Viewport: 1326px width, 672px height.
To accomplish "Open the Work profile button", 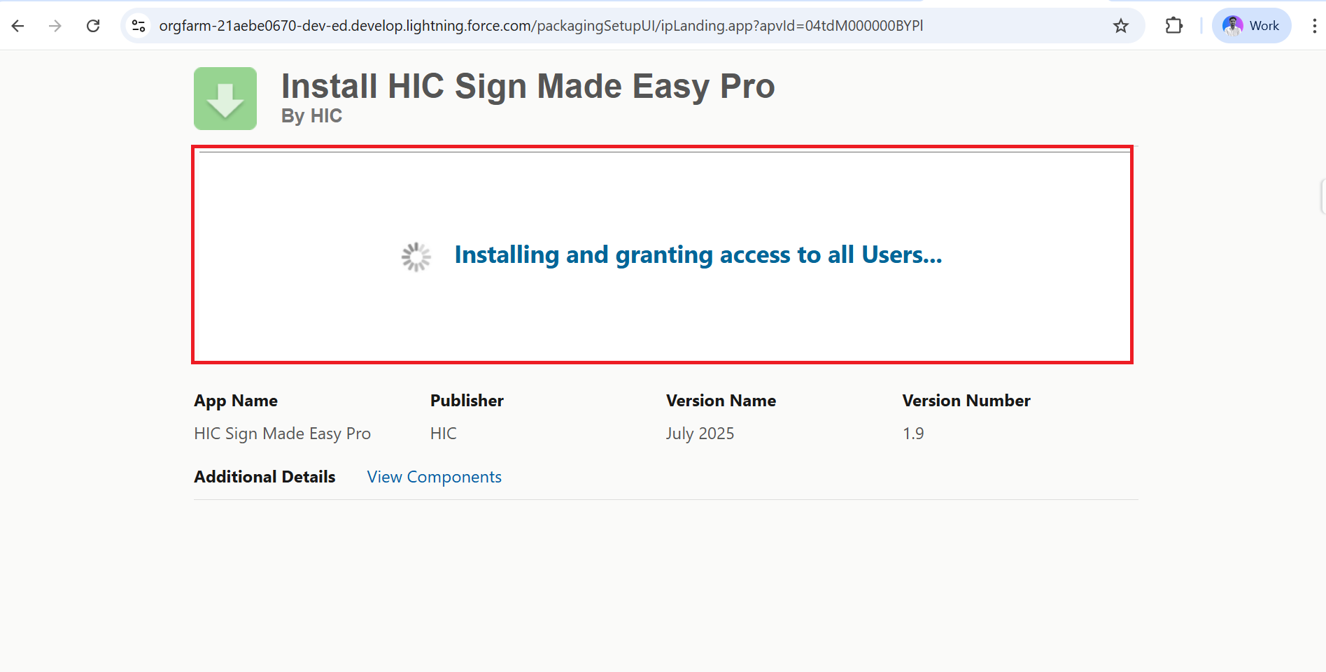I will tap(1251, 26).
